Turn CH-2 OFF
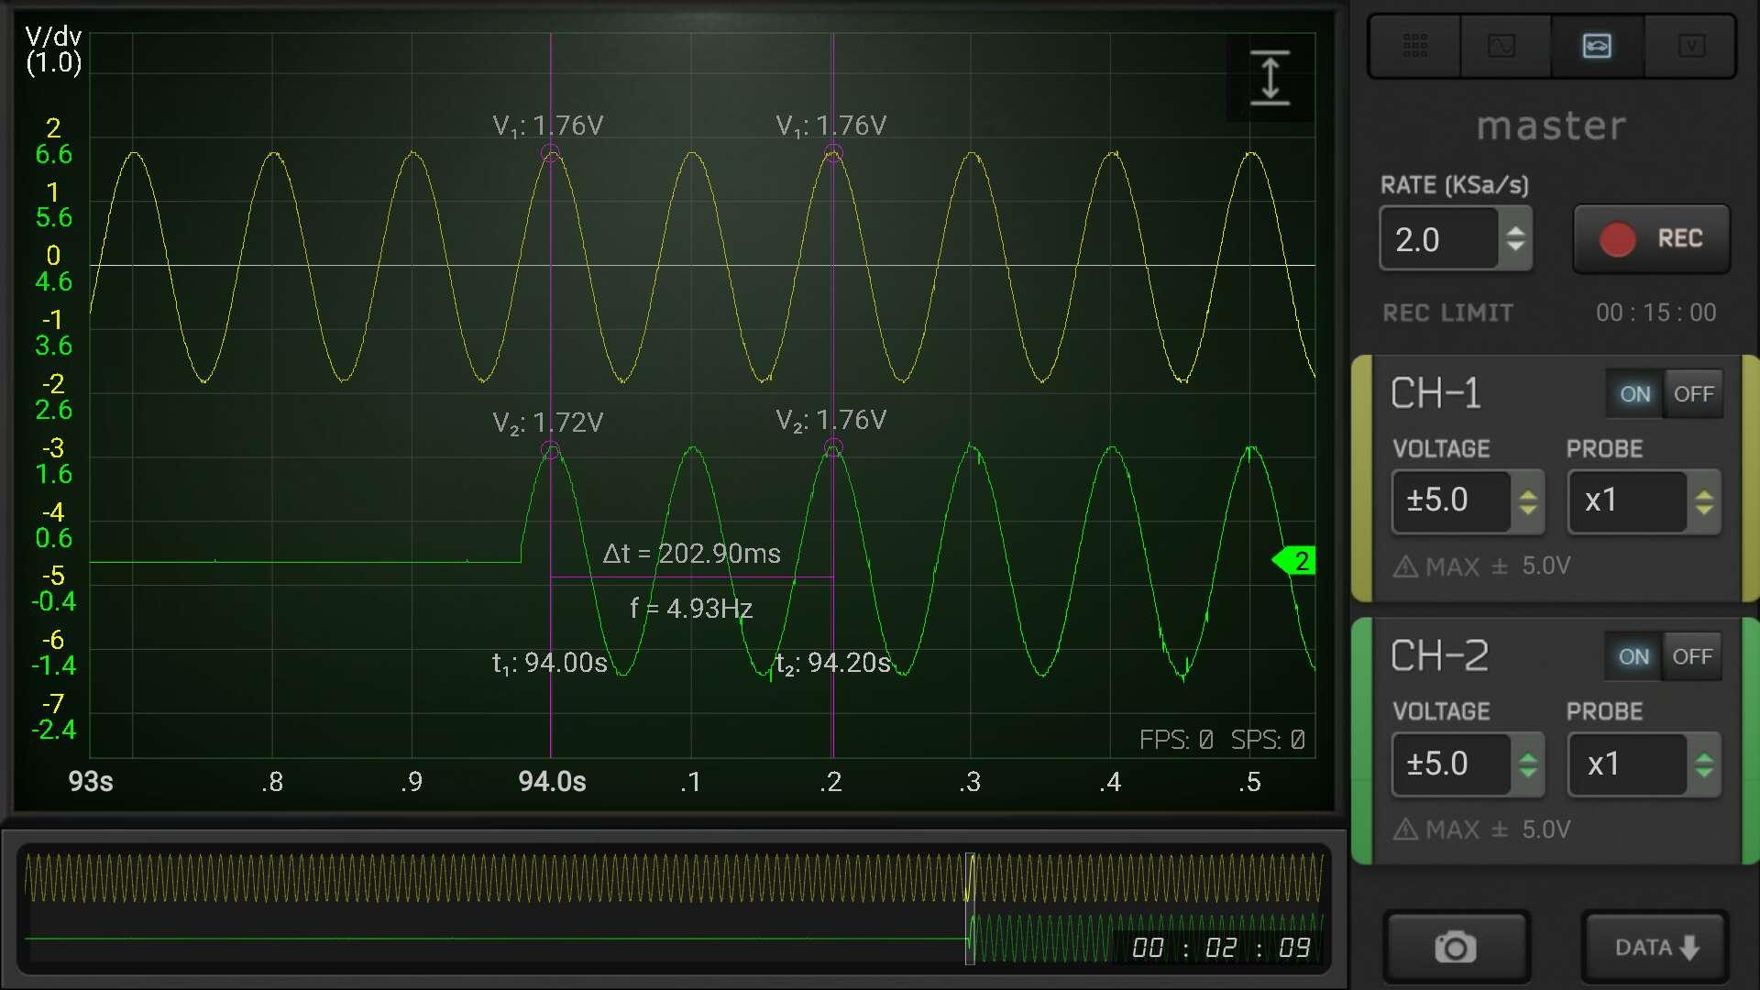Viewport: 1760px width, 990px height. click(1691, 656)
